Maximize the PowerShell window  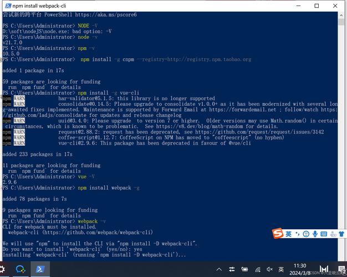tap(317, 6)
